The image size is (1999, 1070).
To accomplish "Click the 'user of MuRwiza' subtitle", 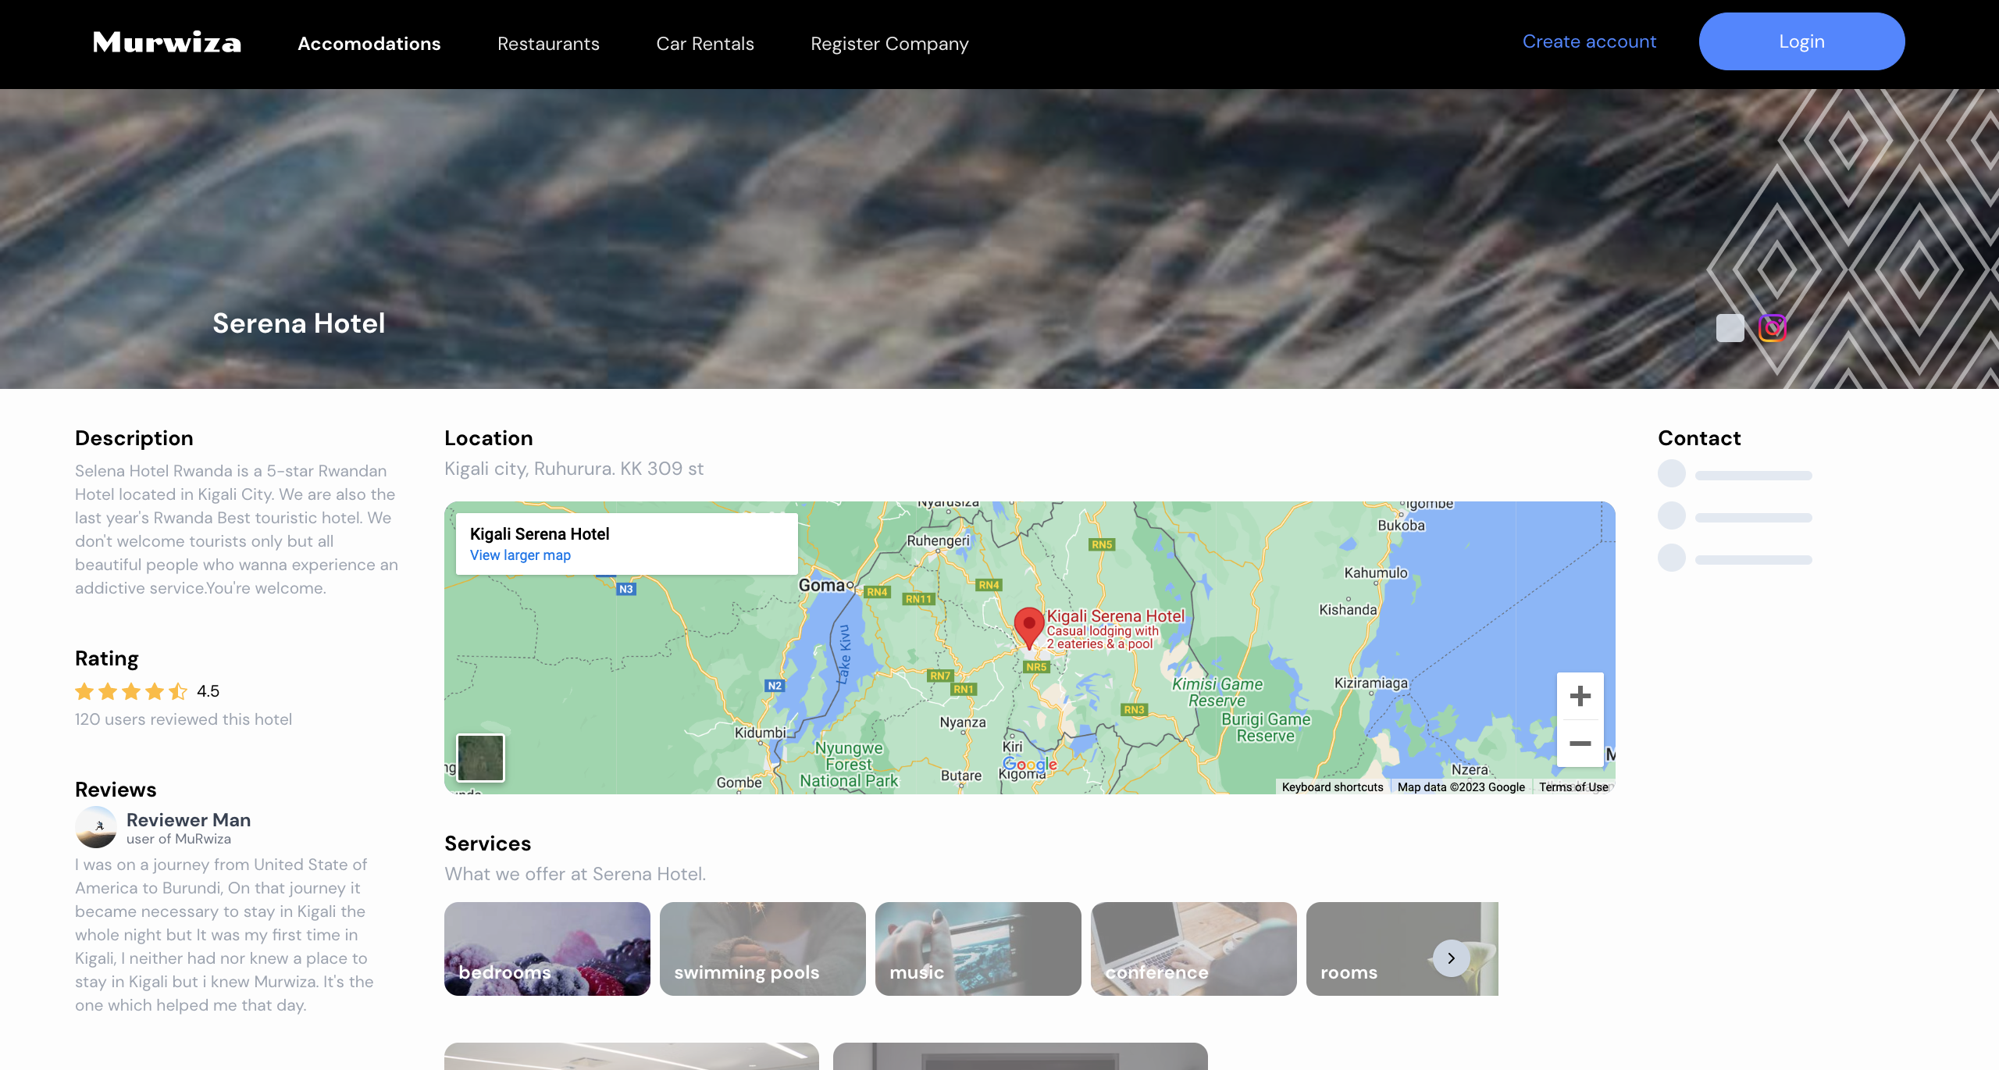I will pos(179,839).
